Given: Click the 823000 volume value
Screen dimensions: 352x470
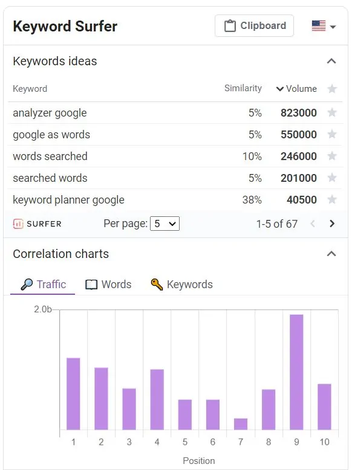Looking at the screenshot, I should tap(299, 113).
